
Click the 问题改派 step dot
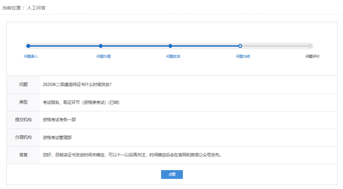point(170,46)
